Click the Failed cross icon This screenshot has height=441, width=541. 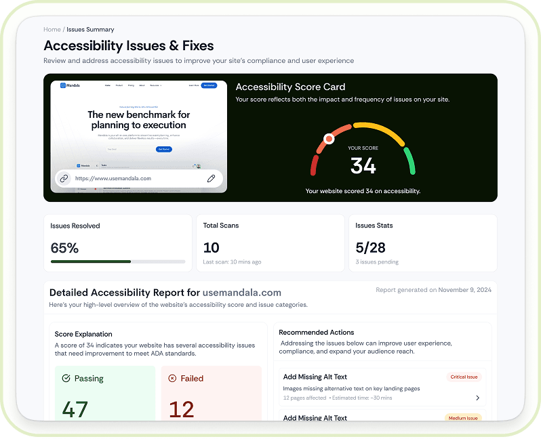click(172, 378)
